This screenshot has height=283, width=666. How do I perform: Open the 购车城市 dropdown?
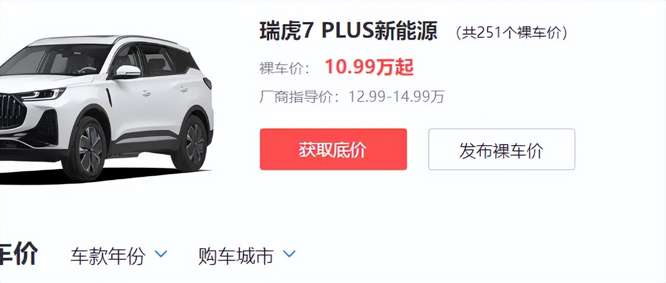tap(247, 256)
